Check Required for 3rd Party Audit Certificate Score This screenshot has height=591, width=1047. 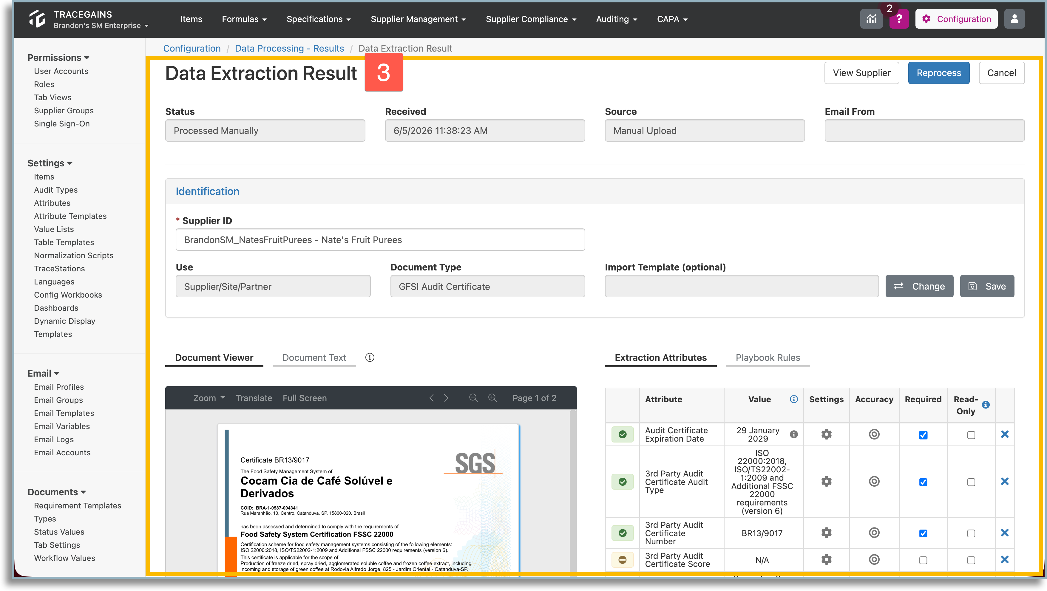pos(923,560)
